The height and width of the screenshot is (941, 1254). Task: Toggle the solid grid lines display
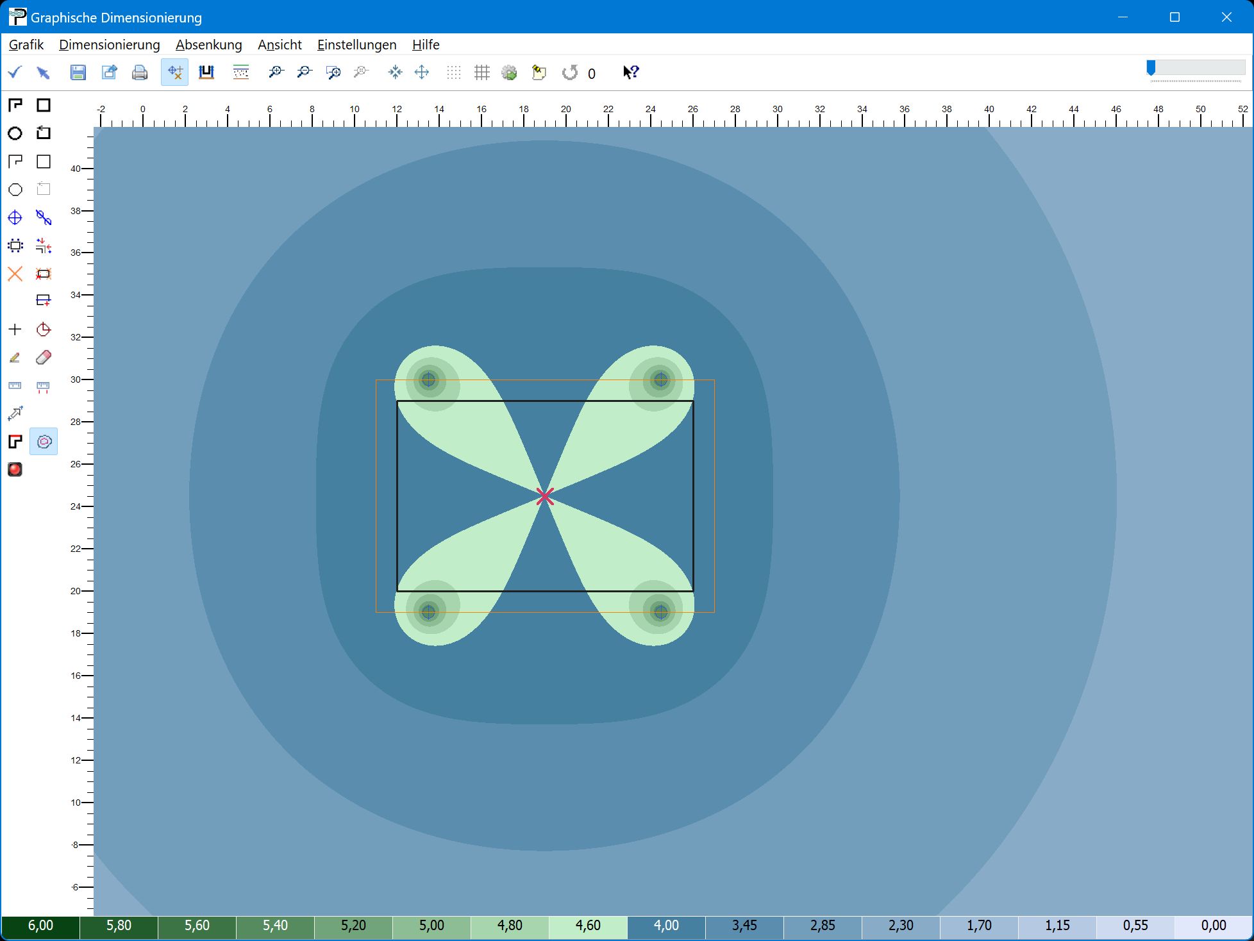pyautogui.click(x=481, y=72)
